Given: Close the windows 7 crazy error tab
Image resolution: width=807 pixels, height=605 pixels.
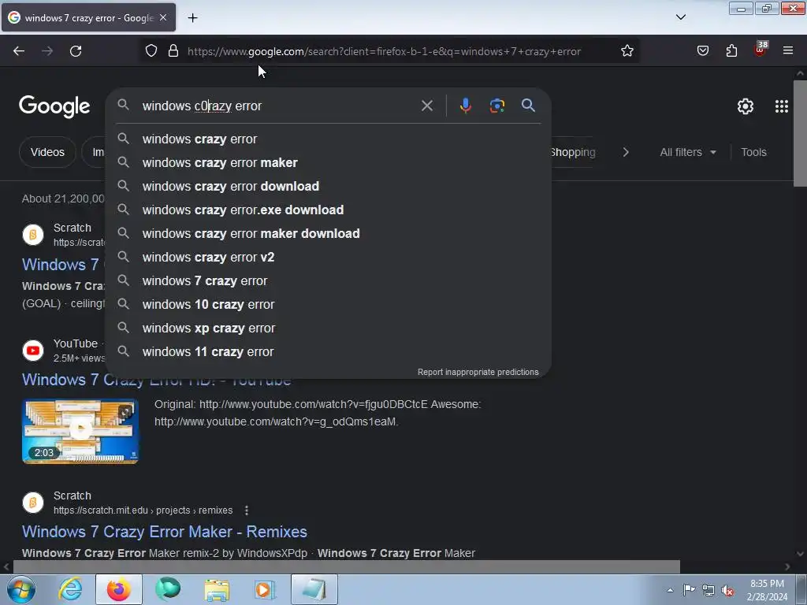Looking at the screenshot, I should (163, 17).
